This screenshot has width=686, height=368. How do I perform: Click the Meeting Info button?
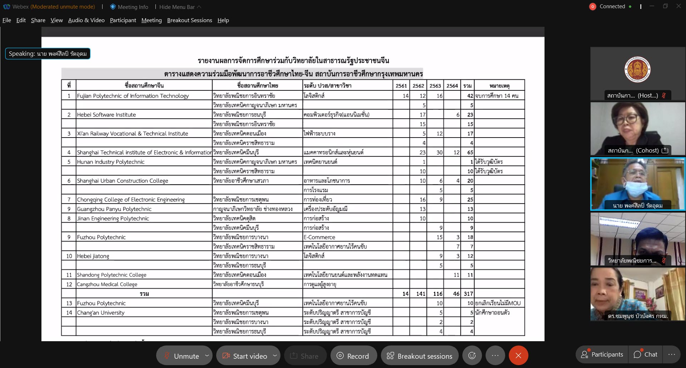[129, 7]
